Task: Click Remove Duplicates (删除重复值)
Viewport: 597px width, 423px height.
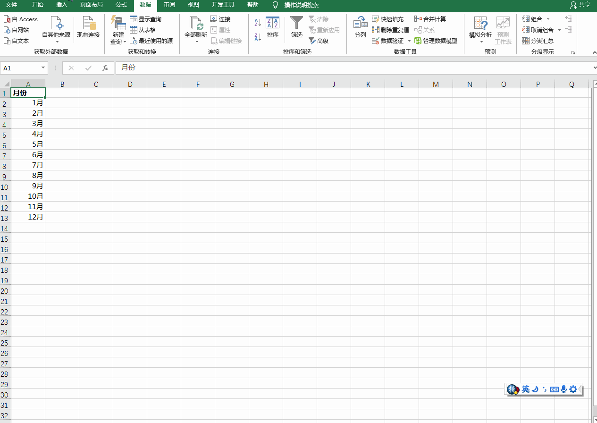Action: pos(391,30)
